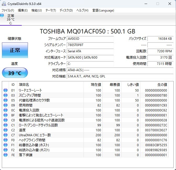This screenshot has height=170, width=176.
Task: Click status orb beside 落下保護 row
Action: pyautogui.click(x=5, y=155)
